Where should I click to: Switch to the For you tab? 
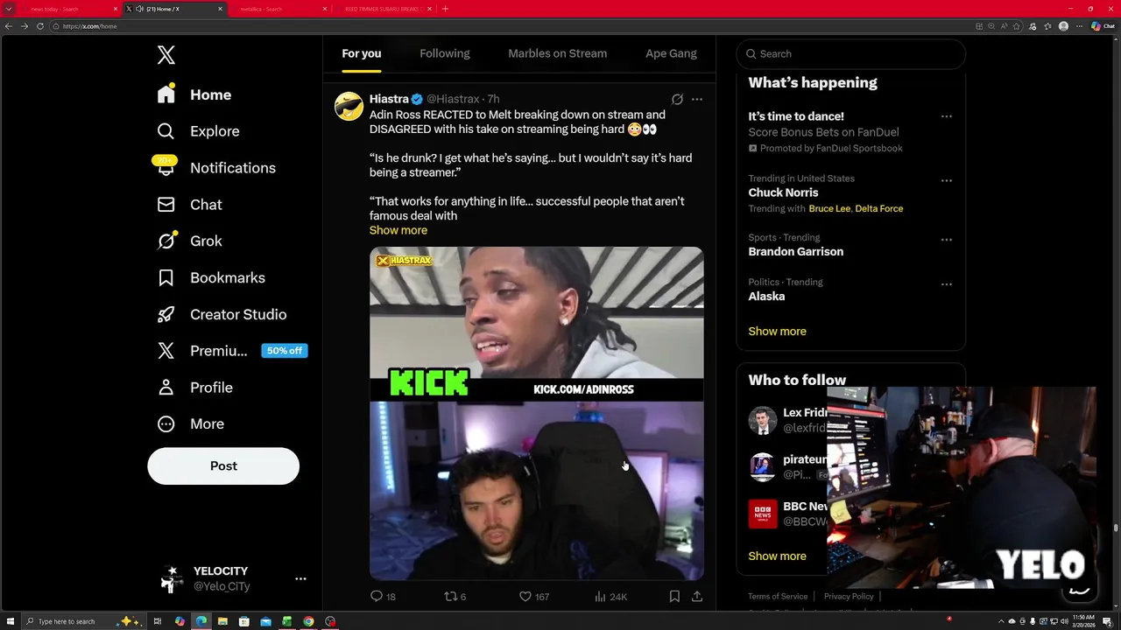coord(362,53)
